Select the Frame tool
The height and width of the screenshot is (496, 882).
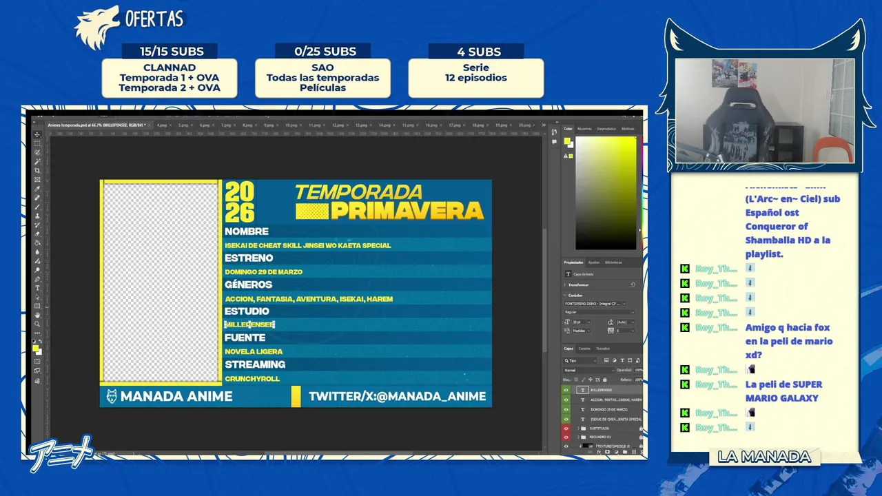coord(37,179)
